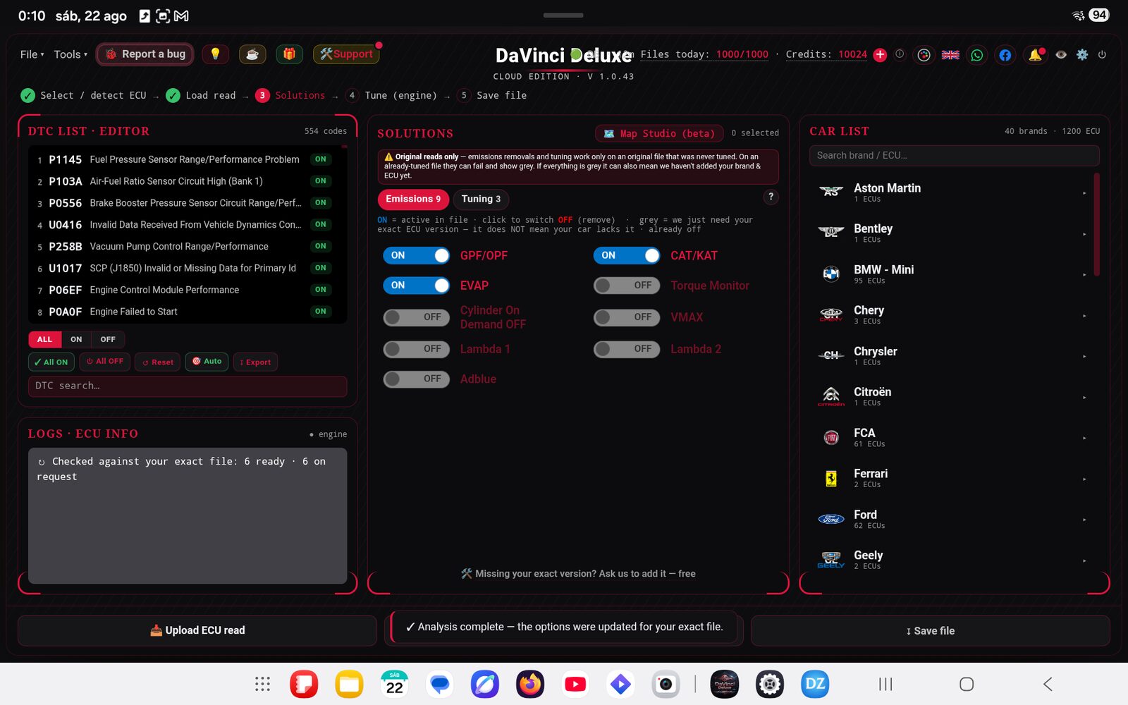Add credits with the red plus icon
Viewport: 1128px width, 705px height.
pos(880,55)
